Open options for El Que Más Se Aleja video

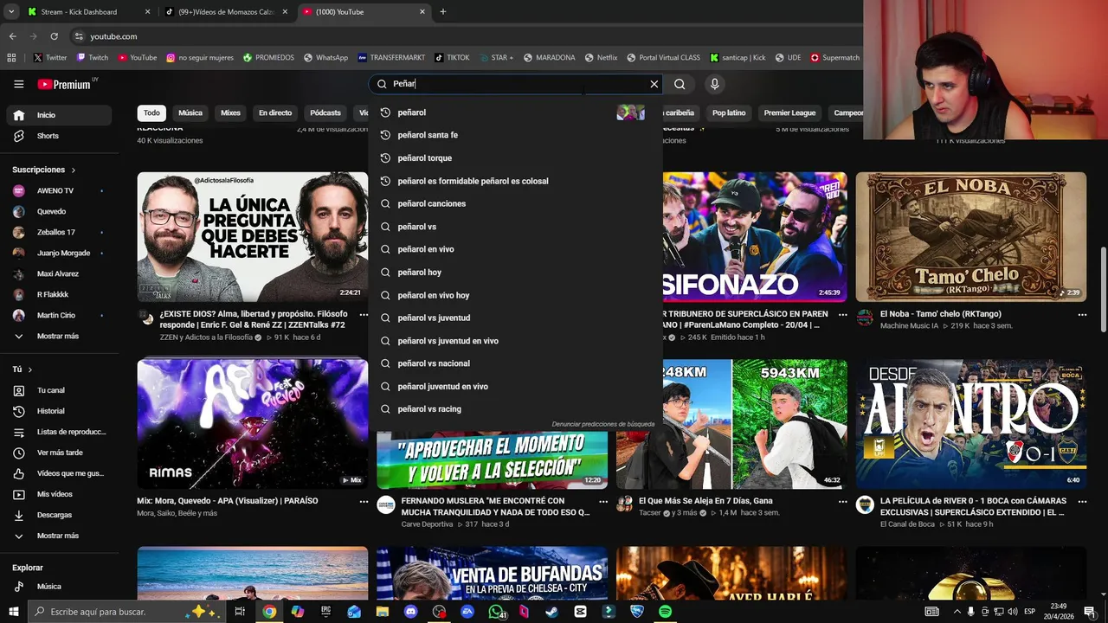click(x=842, y=501)
